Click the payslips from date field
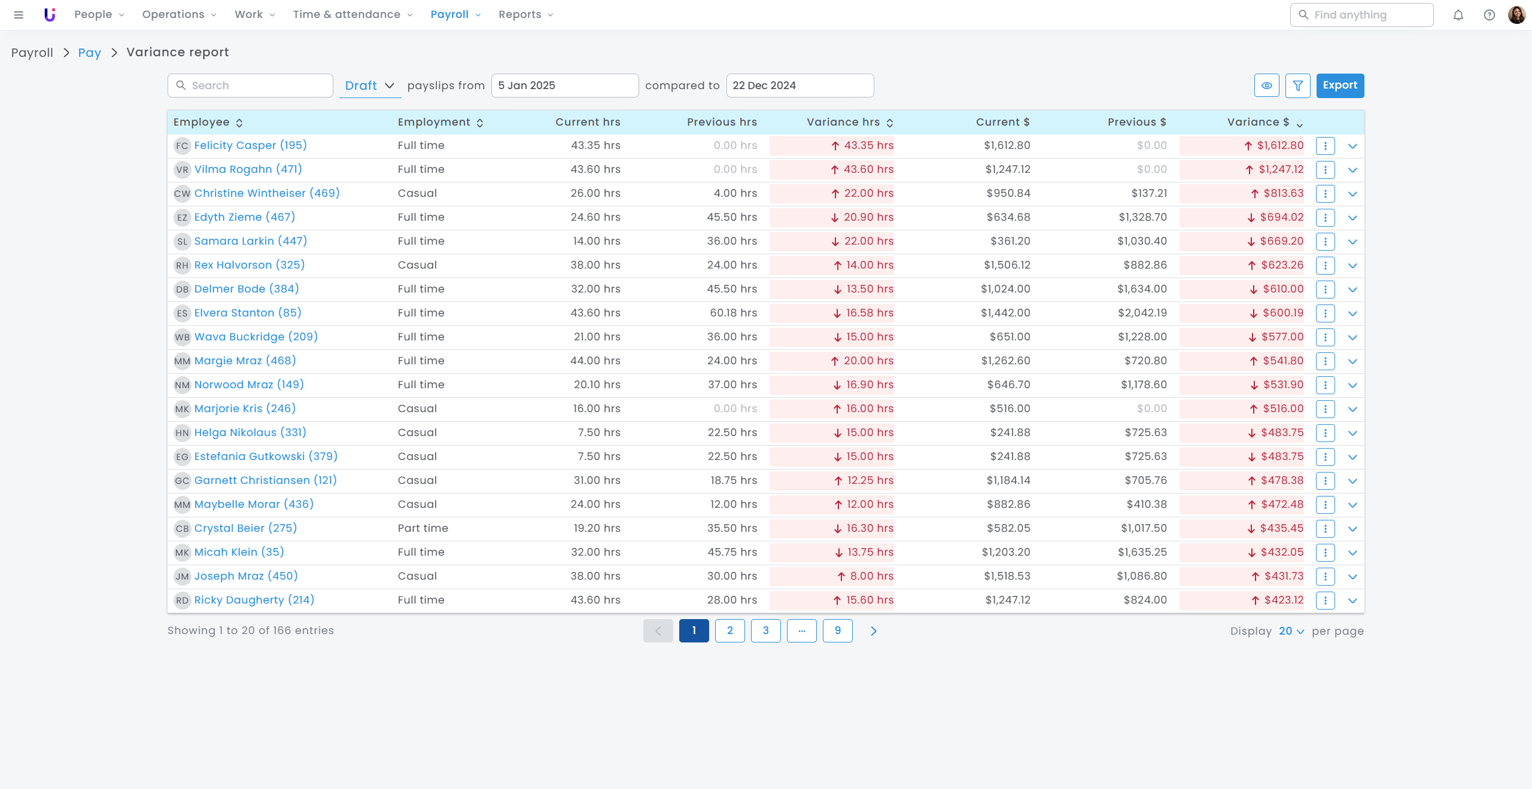The image size is (1532, 789). pyautogui.click(x=564, y=86)
